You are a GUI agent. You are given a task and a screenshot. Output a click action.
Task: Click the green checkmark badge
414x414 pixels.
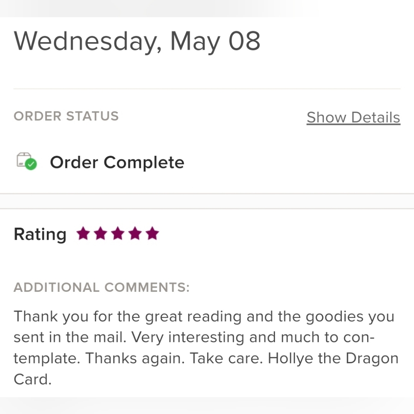31,164
